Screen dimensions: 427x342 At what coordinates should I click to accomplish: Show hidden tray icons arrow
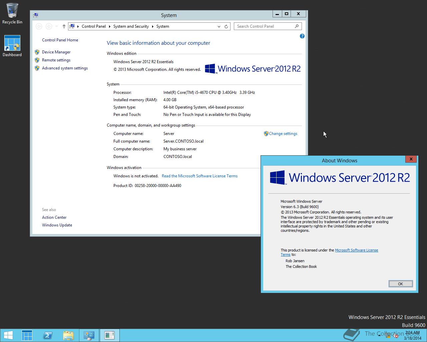pos(379,336)
